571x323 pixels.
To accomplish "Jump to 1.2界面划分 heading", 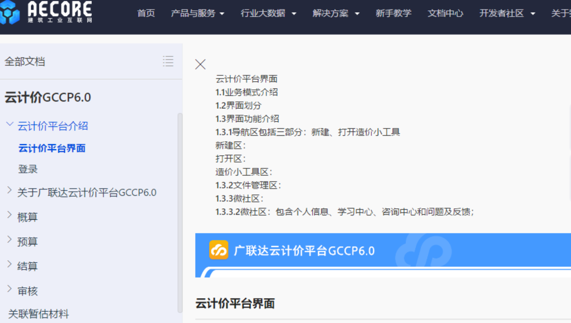I will tap(238, 105).
